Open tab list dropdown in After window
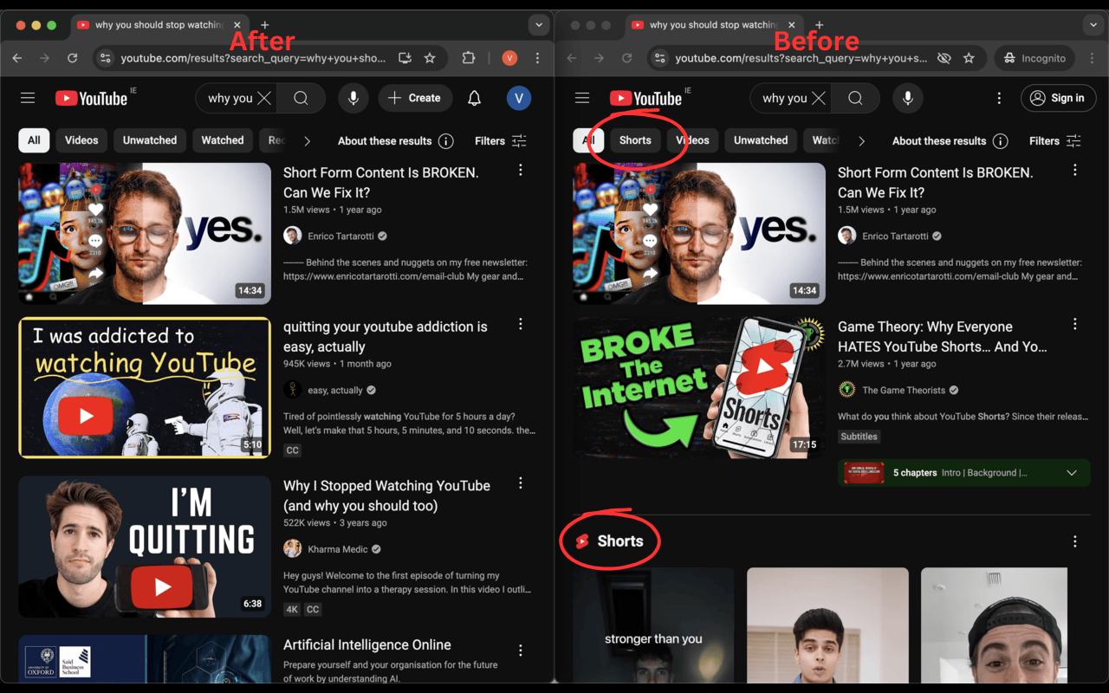The width and height of the screenshot is (1109, 693). pos(539,25)
